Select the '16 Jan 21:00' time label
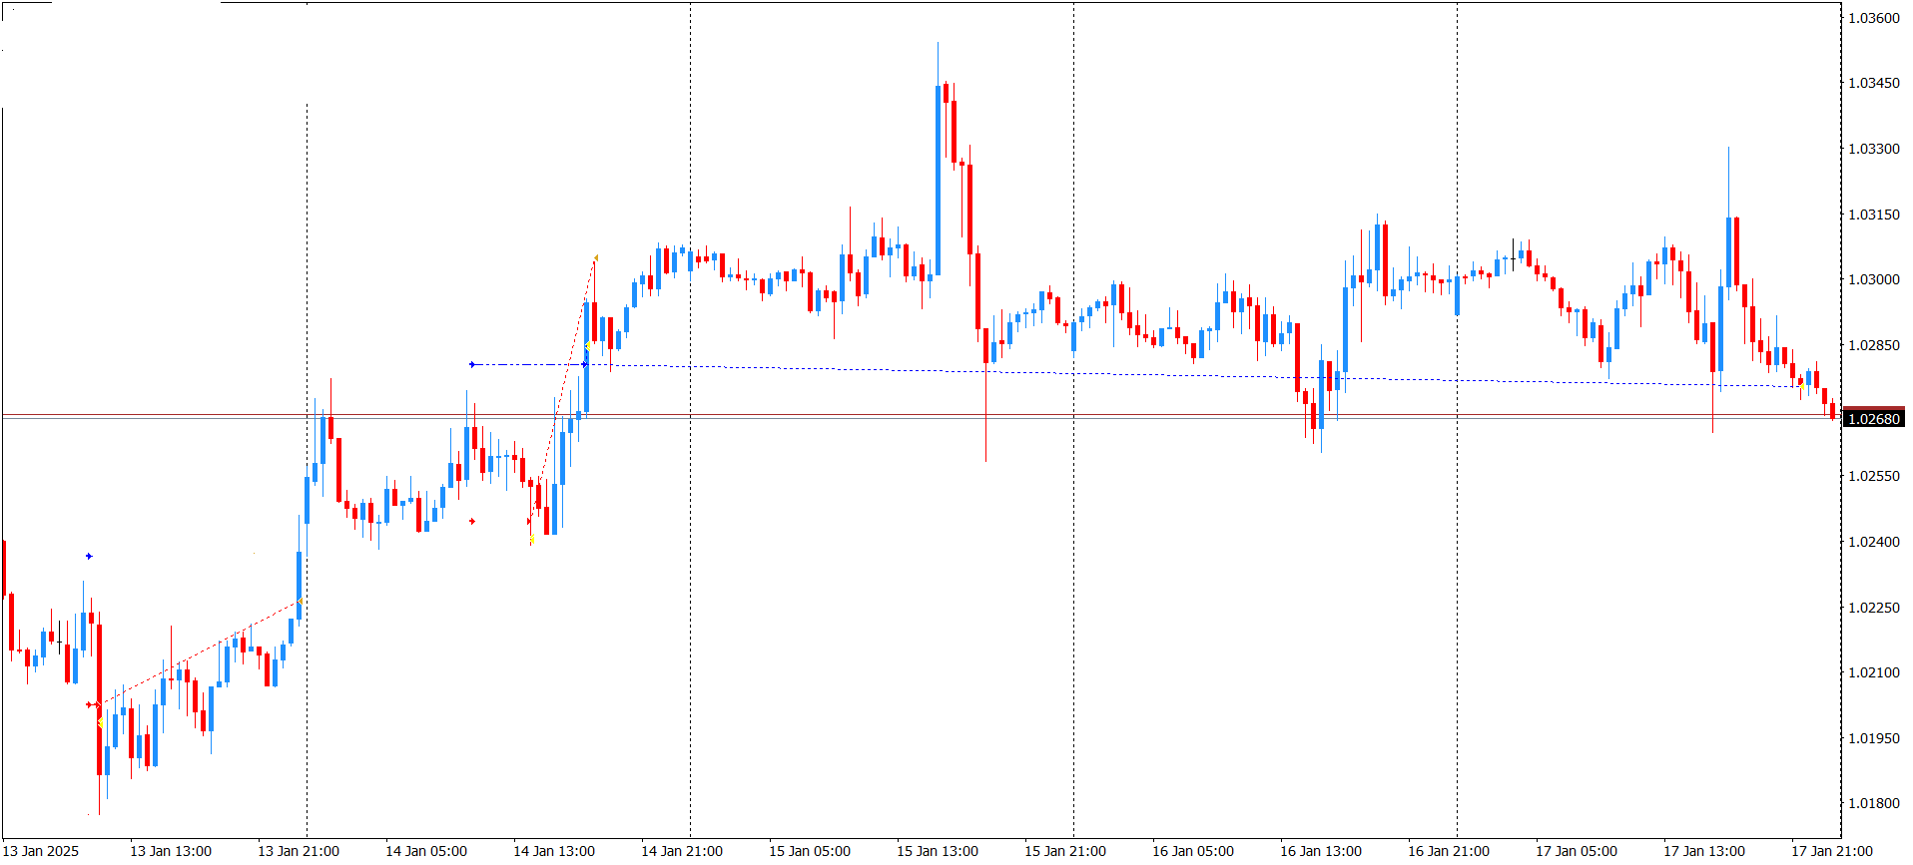 point(1449,851)
